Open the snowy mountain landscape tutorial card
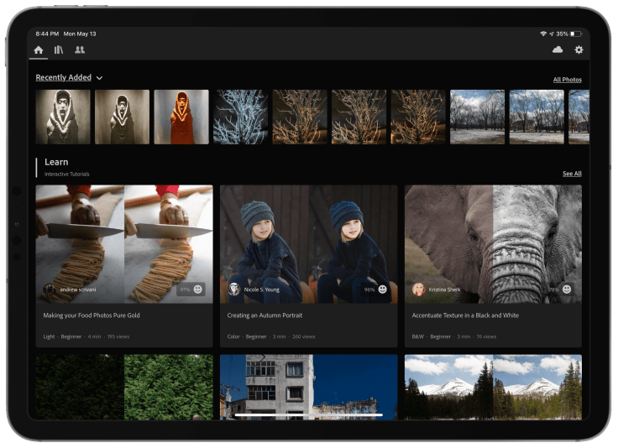This screenshot has height=448, width=618. [493, 388]
